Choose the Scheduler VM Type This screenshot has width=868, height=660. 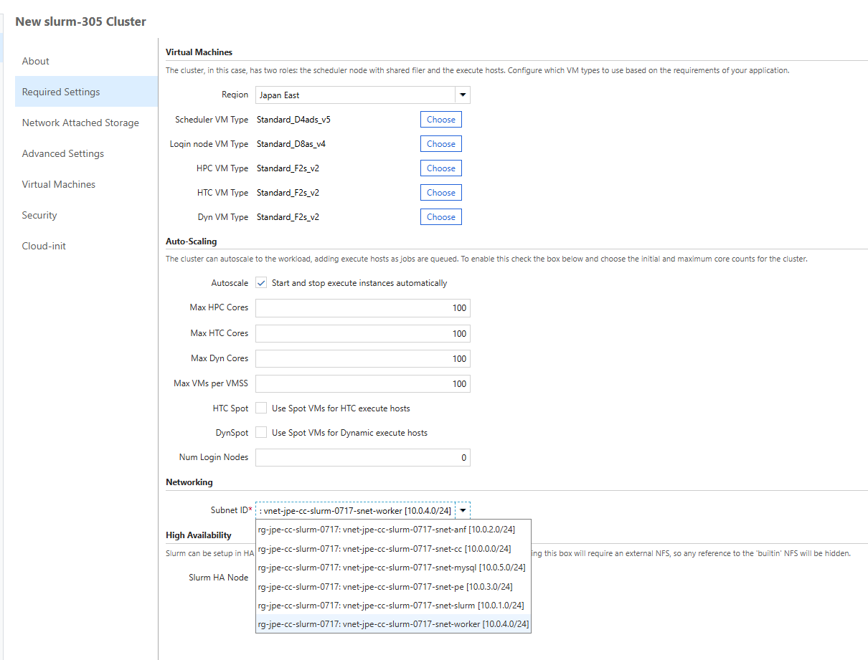(x=440, y=120)
